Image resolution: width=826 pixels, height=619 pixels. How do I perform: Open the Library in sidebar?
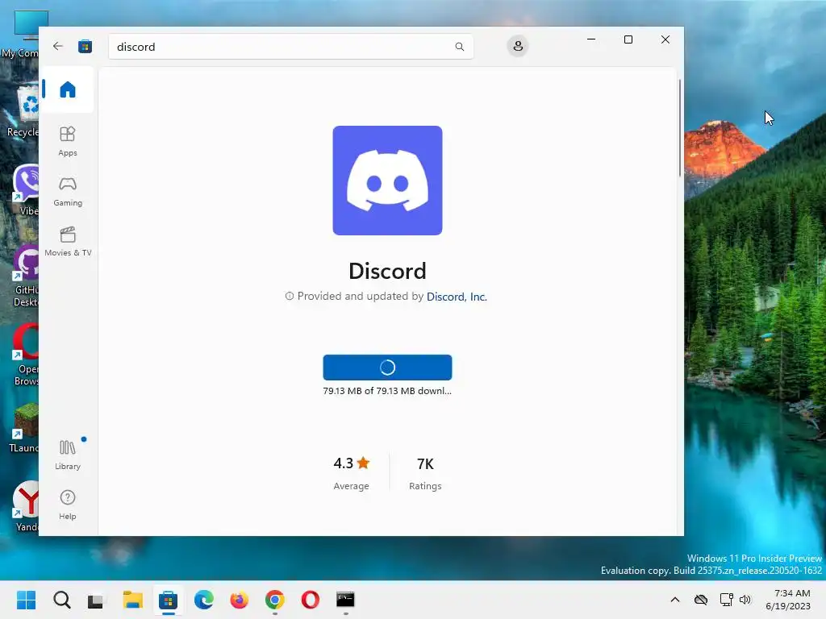pyautogui.click(x=68, y=455)
